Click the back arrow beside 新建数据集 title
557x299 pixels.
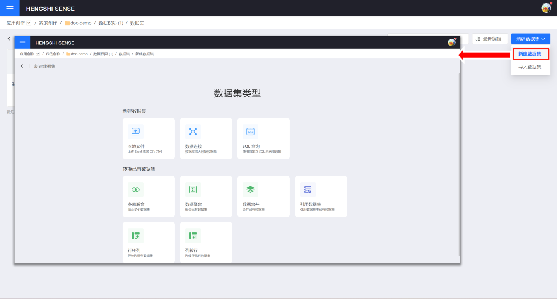tap(22, 66)
